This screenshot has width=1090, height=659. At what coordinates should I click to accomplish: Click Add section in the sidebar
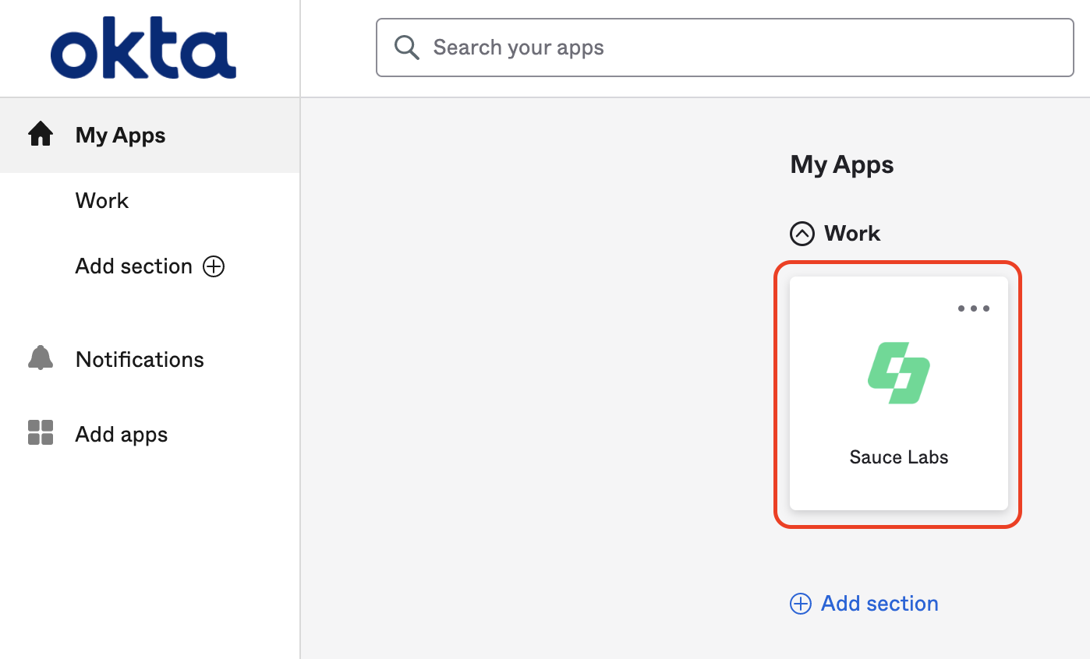pos(134,266)
